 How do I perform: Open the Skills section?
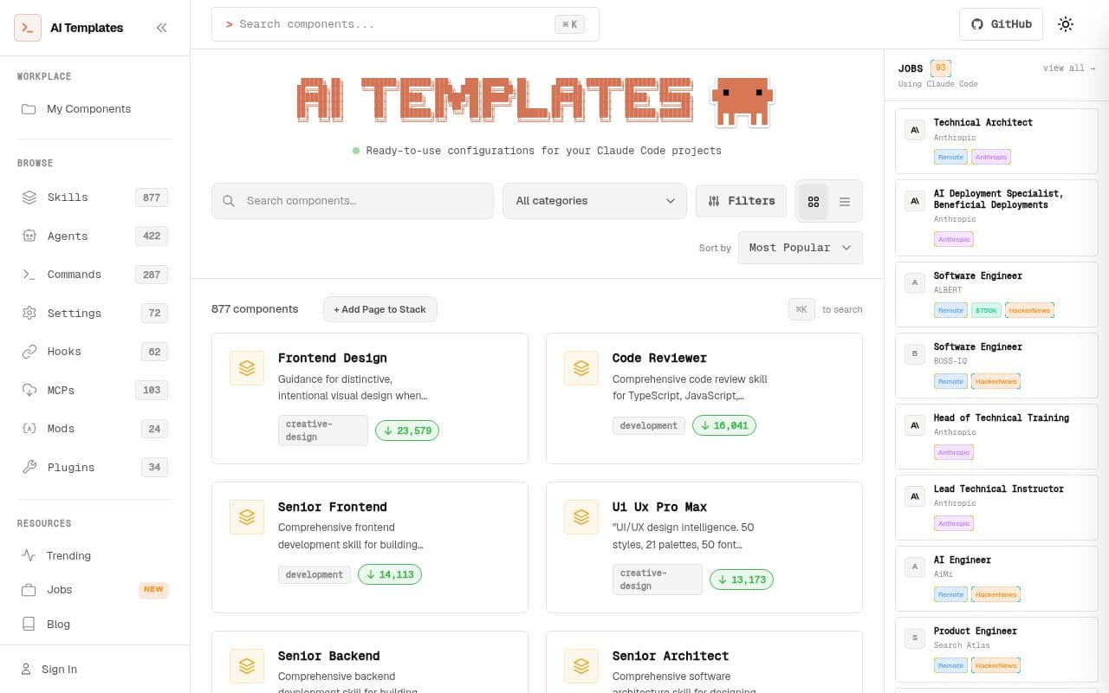(95, 198)
